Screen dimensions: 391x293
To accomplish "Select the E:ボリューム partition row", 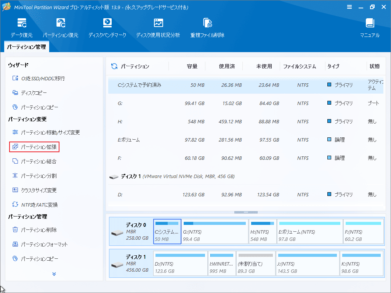I will 246,140.
